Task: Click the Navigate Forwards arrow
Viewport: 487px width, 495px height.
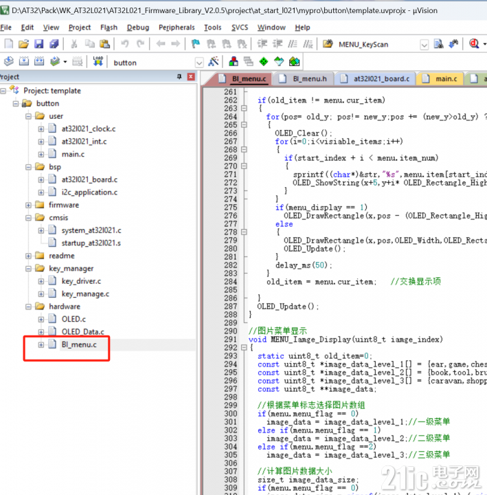Action: (176, 43)
